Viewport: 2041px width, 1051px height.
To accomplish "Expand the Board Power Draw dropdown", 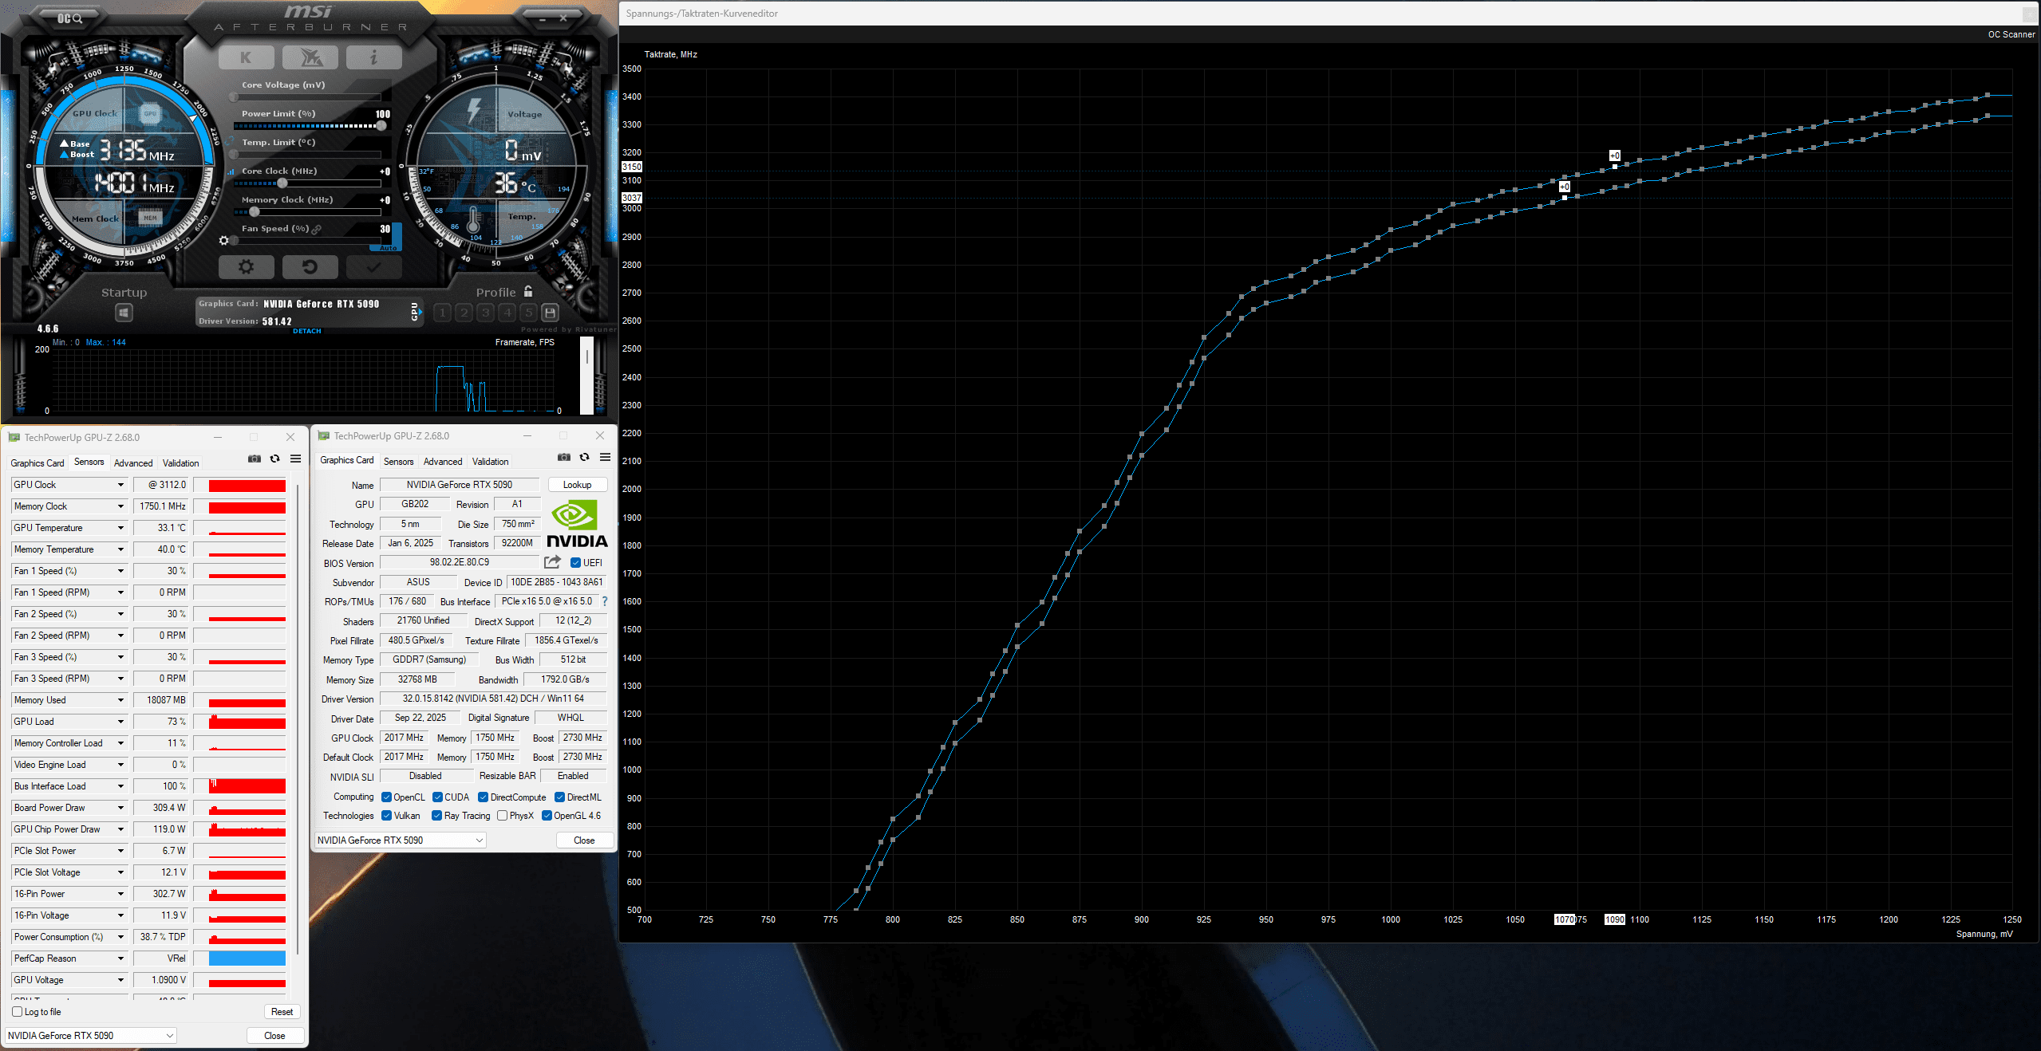I will 120,808.
